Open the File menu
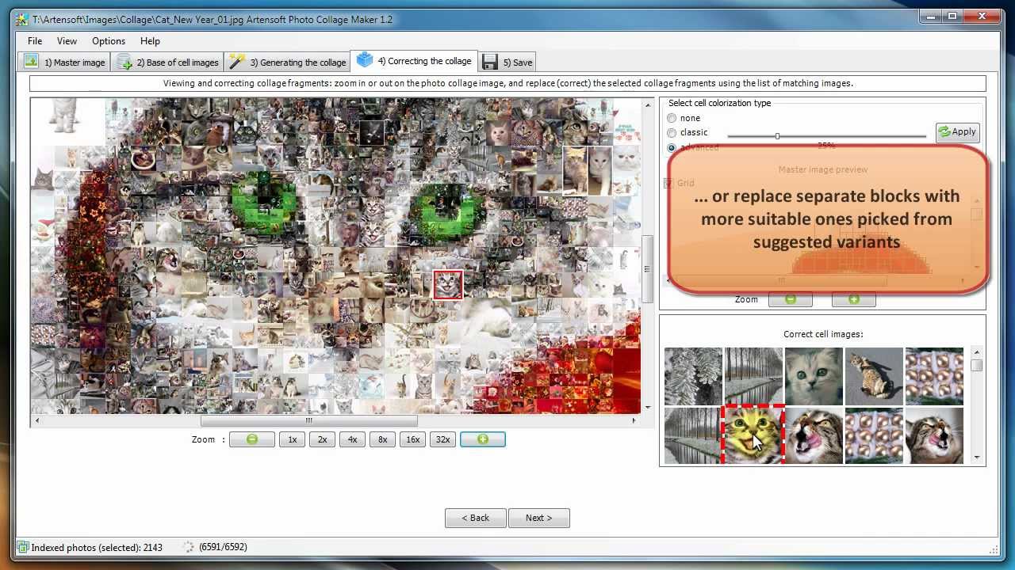1015x570 pixels. click(x=35, y=41)
